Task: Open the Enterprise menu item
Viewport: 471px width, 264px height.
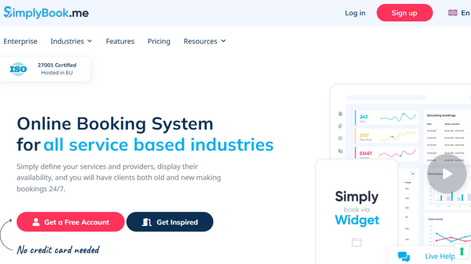Action: (x=20, y=41)
